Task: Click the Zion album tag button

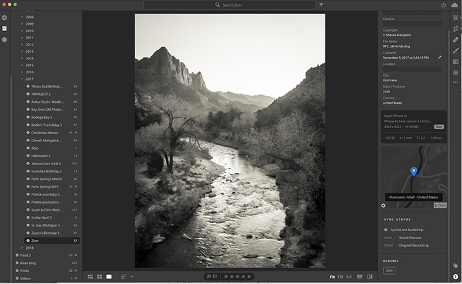Action: 389,270
